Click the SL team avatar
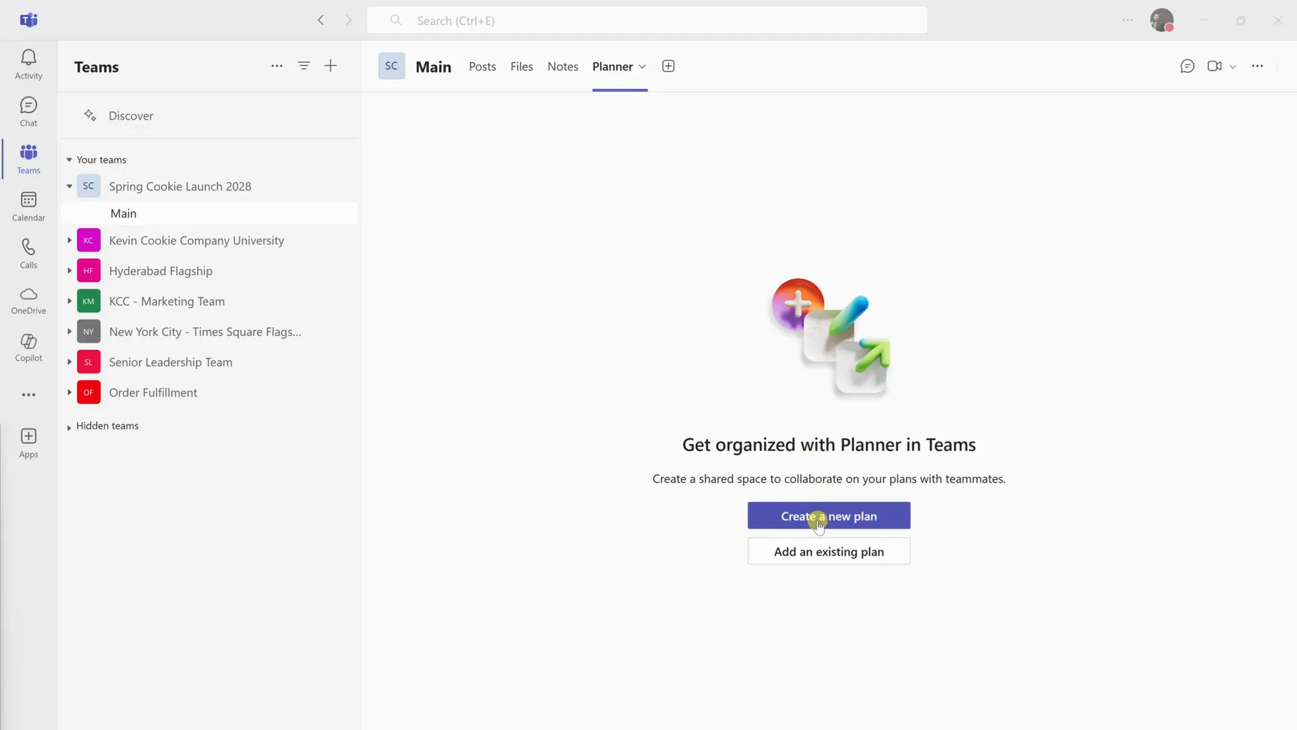The height and width of the screenshot is (730, 1297). 88,362
